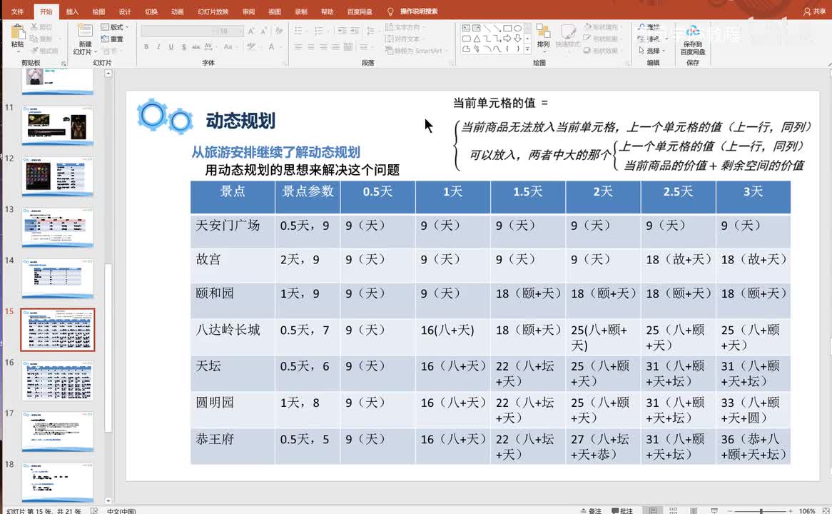
Task: Toggle Comments (批注) pane in status bar
Action: 622,510
